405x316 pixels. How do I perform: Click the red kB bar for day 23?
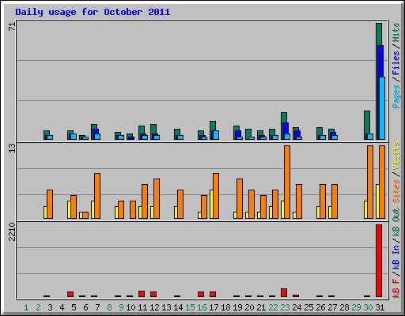(284, 293)
